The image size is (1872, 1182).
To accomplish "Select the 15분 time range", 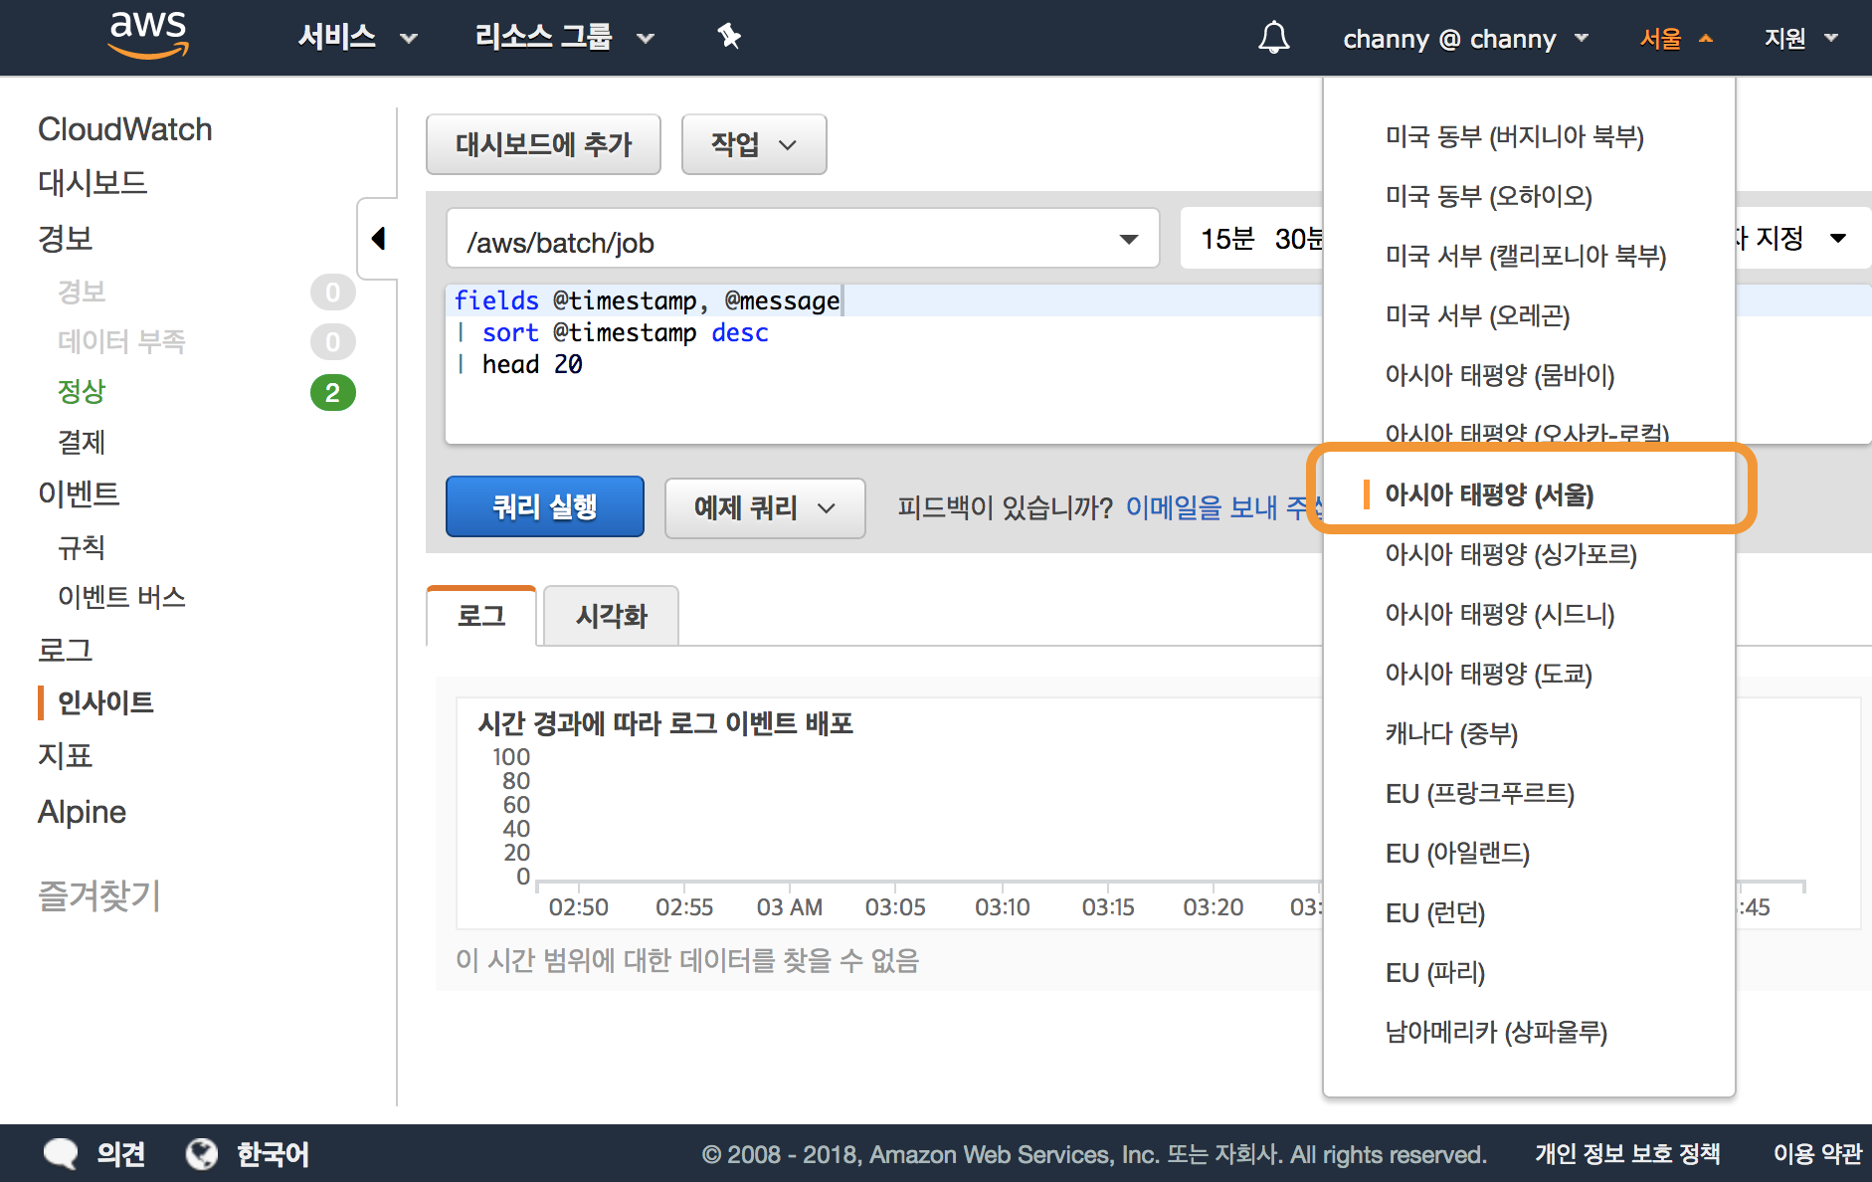I will tap(1227, 239).
